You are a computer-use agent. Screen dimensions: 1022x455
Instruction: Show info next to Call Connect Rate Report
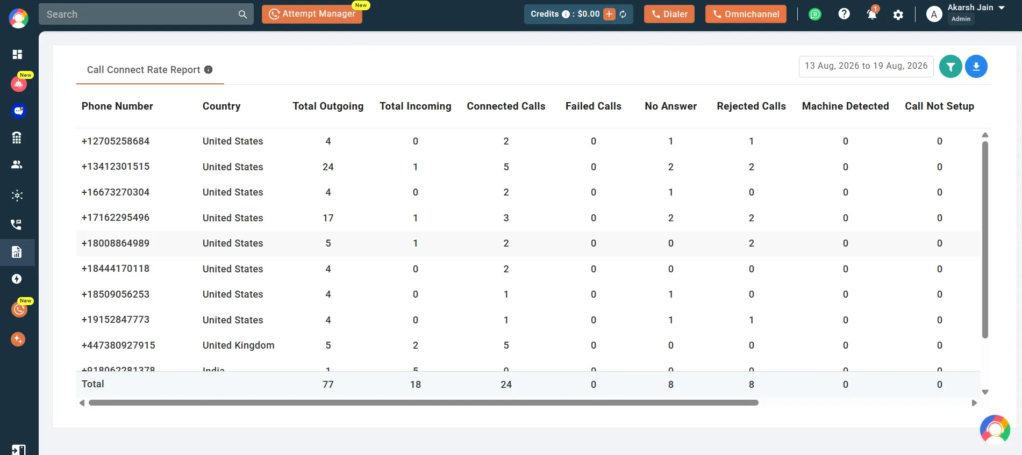[209, 69]
